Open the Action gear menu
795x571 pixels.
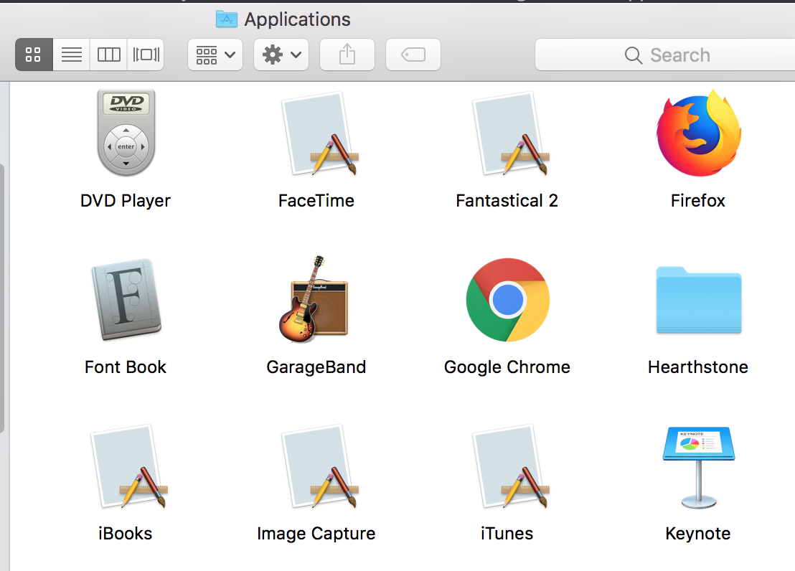pyautogui.click(x=281, y=55)
